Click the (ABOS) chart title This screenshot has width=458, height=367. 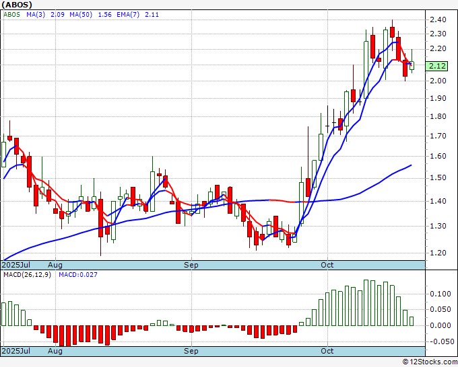pos(17,5)
